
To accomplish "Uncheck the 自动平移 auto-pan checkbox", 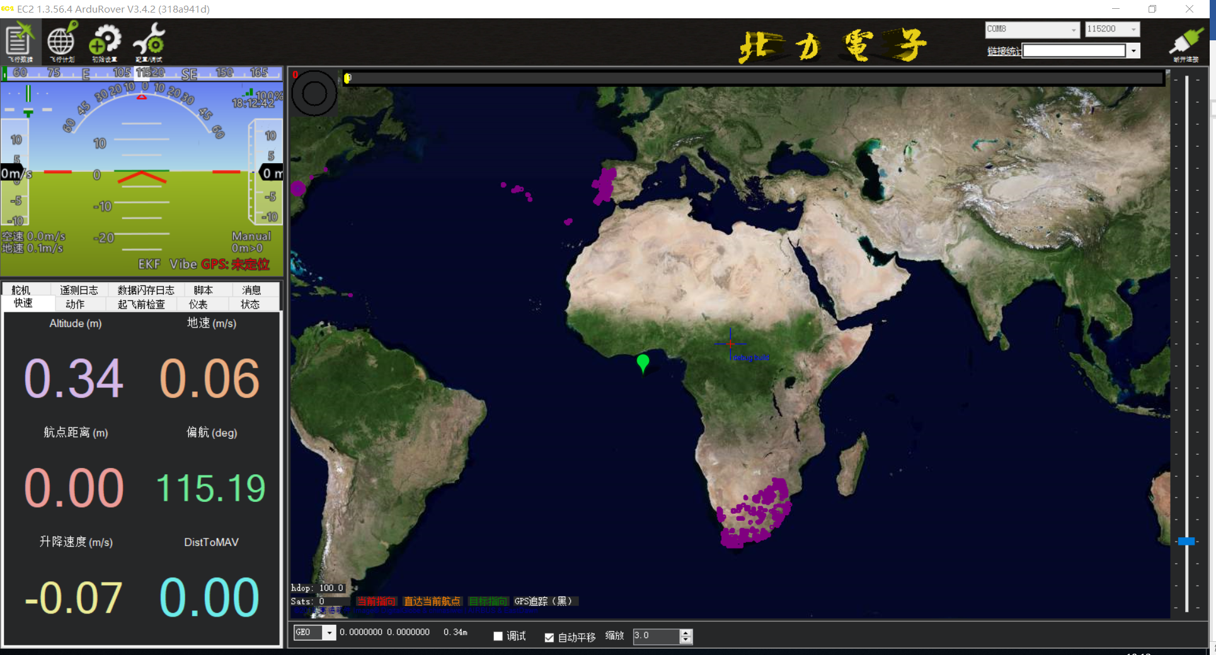I will point(549,637).
